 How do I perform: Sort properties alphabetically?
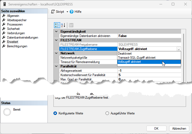click(63, 25)
